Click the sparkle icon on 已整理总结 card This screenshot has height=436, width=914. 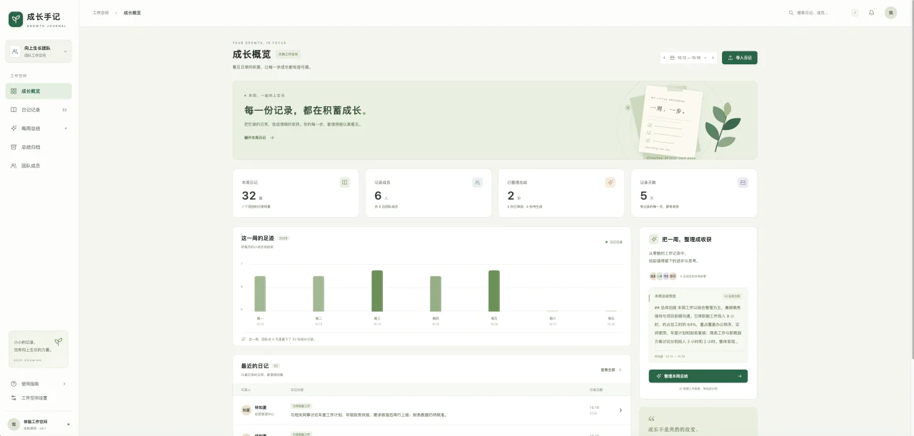611,183
